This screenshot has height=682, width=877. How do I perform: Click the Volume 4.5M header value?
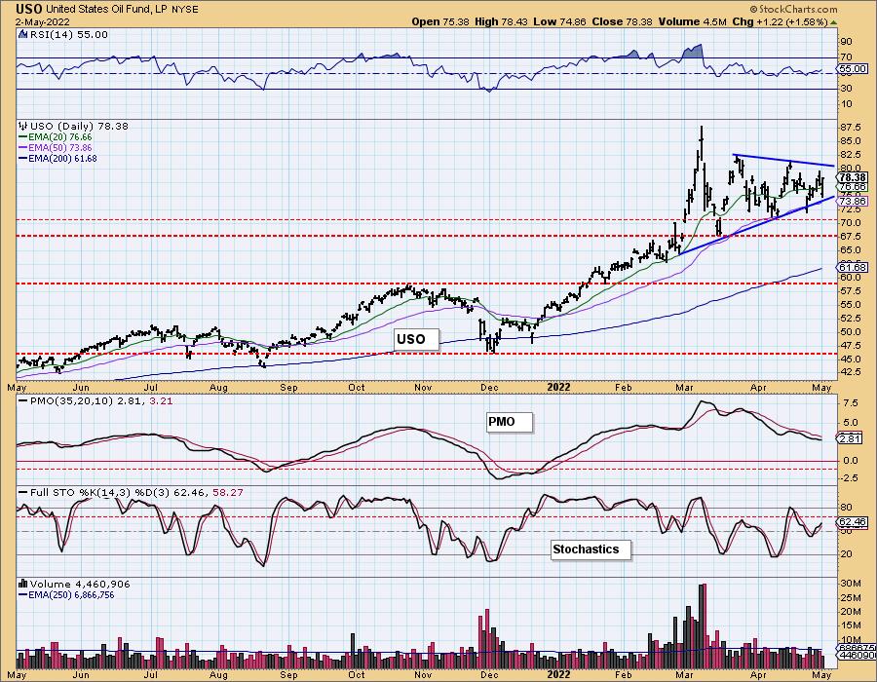click(x=693, y=21)
